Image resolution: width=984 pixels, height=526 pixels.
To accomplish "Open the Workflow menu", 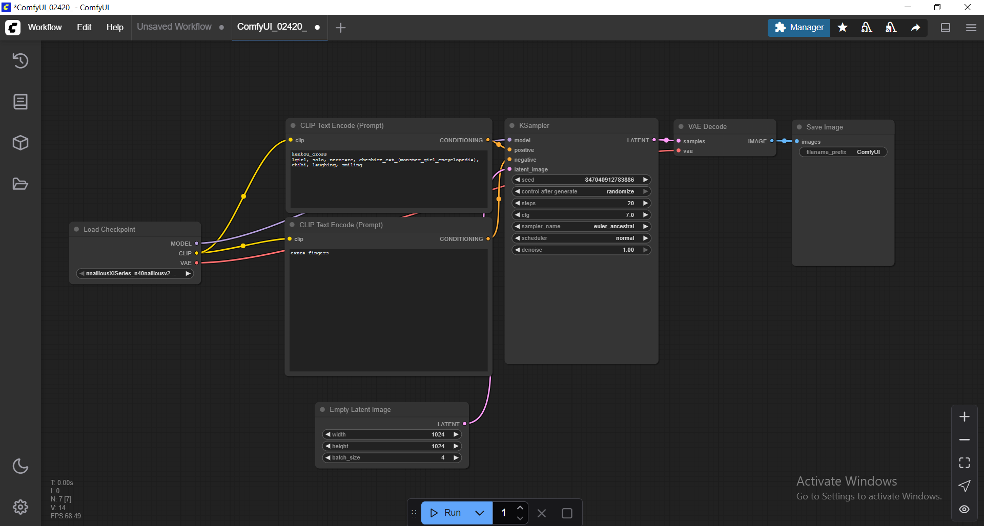I will tap(45, 28).
